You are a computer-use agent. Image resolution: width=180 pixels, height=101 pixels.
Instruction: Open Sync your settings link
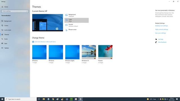[x=160, y=33]
